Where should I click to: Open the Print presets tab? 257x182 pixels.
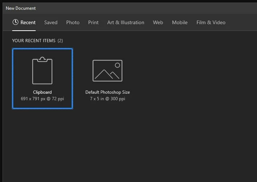(x=93, y=22)
